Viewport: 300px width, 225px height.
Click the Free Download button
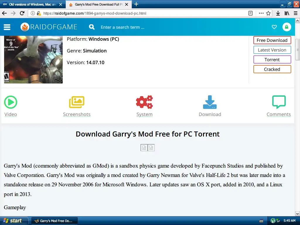(272, 40)
